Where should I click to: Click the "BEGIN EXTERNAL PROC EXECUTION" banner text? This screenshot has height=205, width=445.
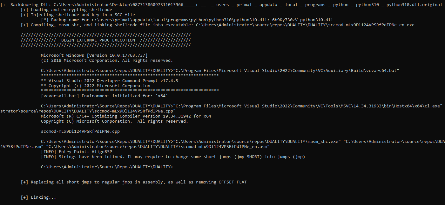point(98,40)
